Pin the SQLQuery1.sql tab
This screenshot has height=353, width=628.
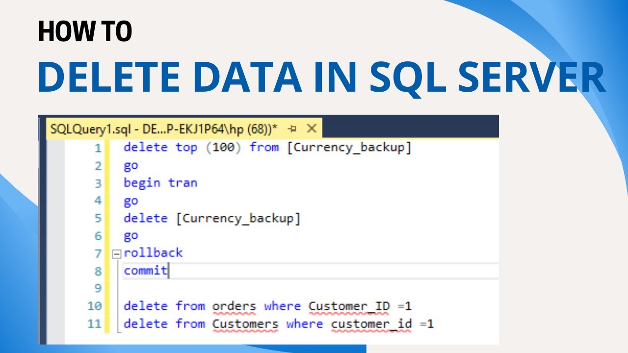pyautogui.click(x=293, y=129)
